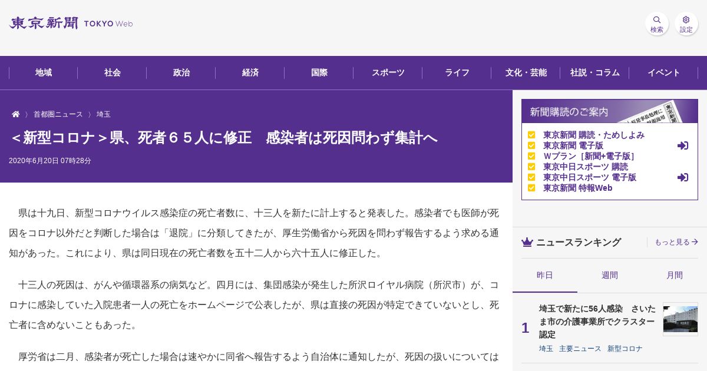
Task: Open the 地域 menu
Action: click(x=44, y=73)
